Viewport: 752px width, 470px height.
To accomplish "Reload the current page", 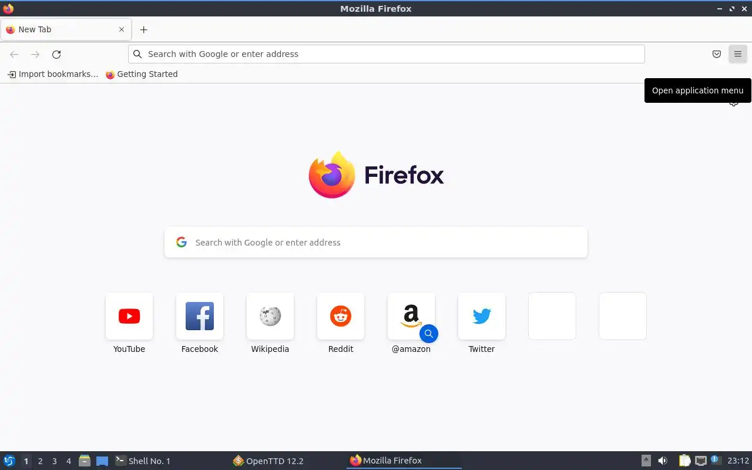I will 56,54.
